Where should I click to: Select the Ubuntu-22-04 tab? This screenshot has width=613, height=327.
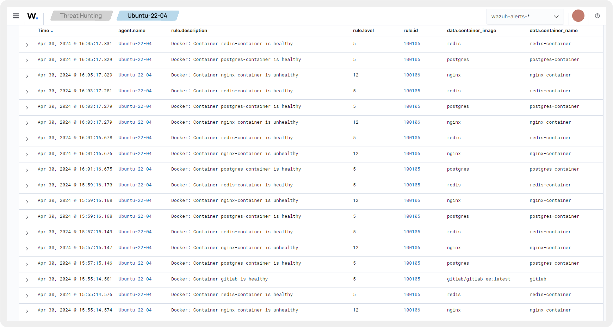[x=148, y=16]
